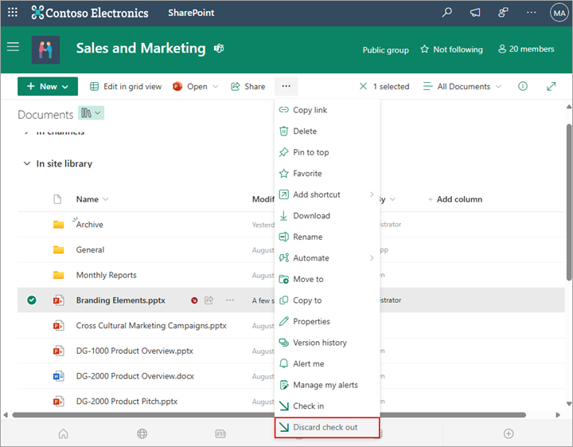Open the megaphone announcements icon
This screenshot has width=573, height=447.
point(475,13)
